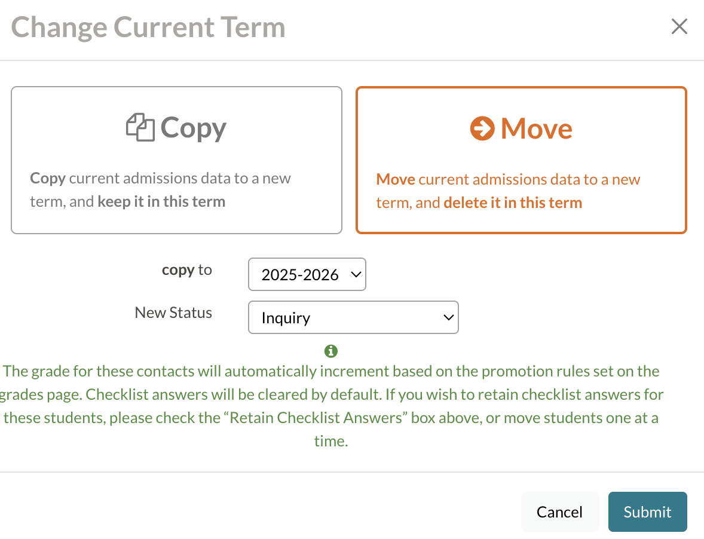This screenshot has width=704, height=539.
Task: Click the "Change Current Term" dialog title
Action: 148,27
